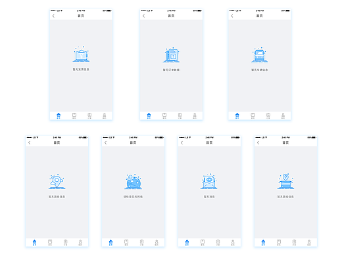Tap the map pin location illustration
342x256 pixels.
57,181
